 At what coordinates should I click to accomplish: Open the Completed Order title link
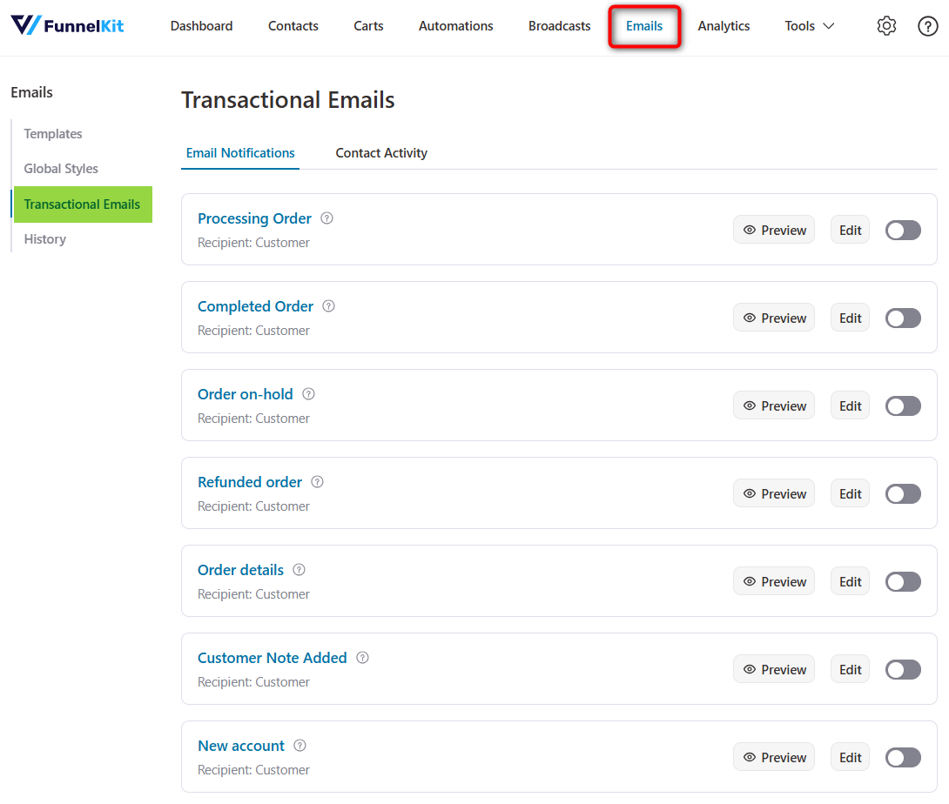pyautogui.click(x=255, y=306)
